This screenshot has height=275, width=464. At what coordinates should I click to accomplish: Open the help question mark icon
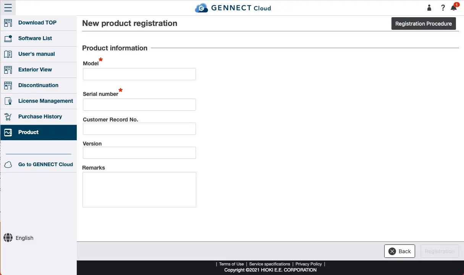pos(443,8)
